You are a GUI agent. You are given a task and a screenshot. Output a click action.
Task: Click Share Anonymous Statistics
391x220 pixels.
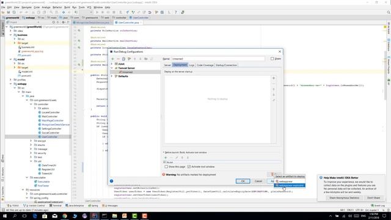[344, 198]
